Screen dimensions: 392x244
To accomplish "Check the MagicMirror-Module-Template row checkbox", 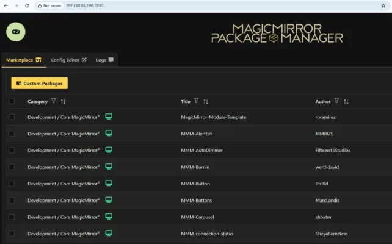I will 12,117.
